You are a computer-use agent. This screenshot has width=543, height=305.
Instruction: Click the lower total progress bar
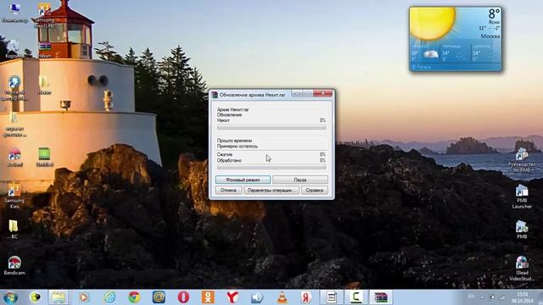coord(271,167)
